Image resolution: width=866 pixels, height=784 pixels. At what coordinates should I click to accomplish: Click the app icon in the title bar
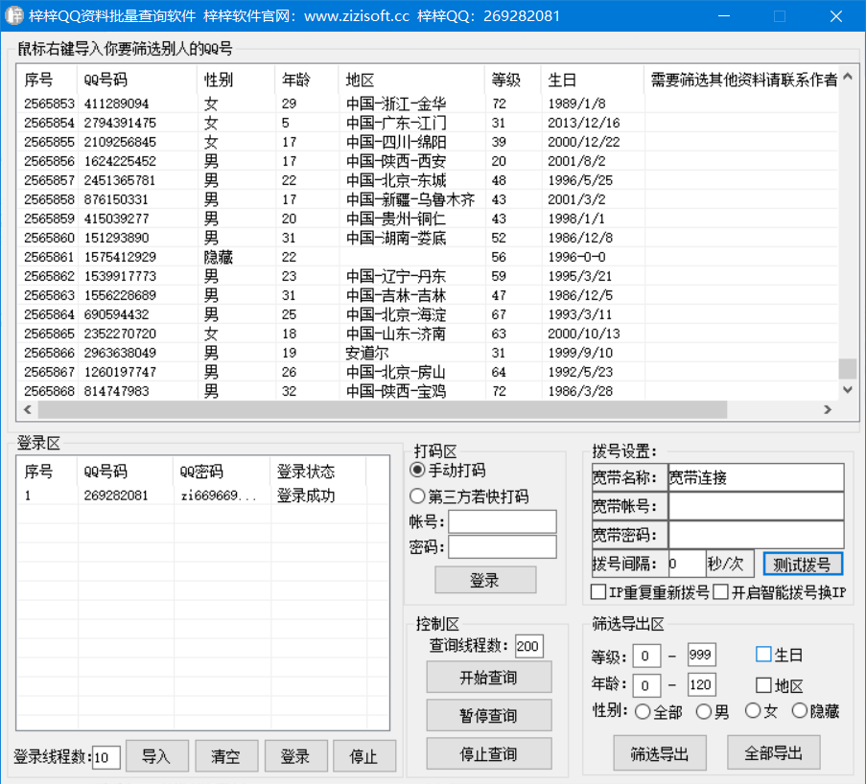14,15
